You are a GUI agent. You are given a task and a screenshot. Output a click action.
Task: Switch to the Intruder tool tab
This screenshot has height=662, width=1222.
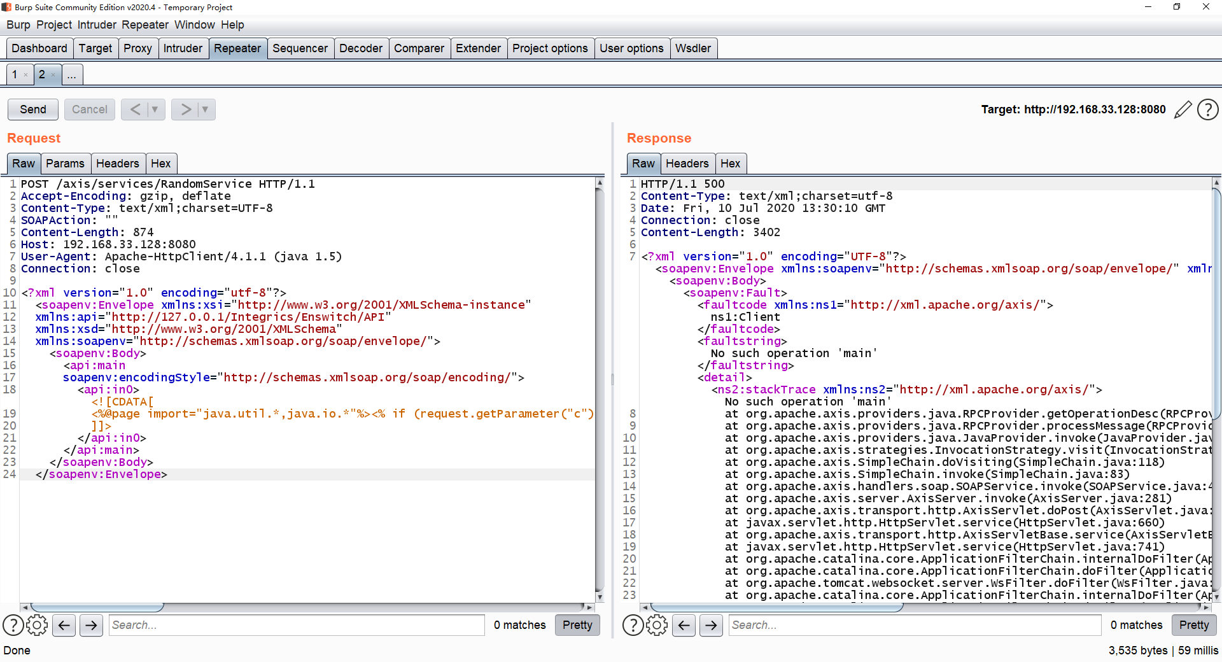tap(183, 48)
